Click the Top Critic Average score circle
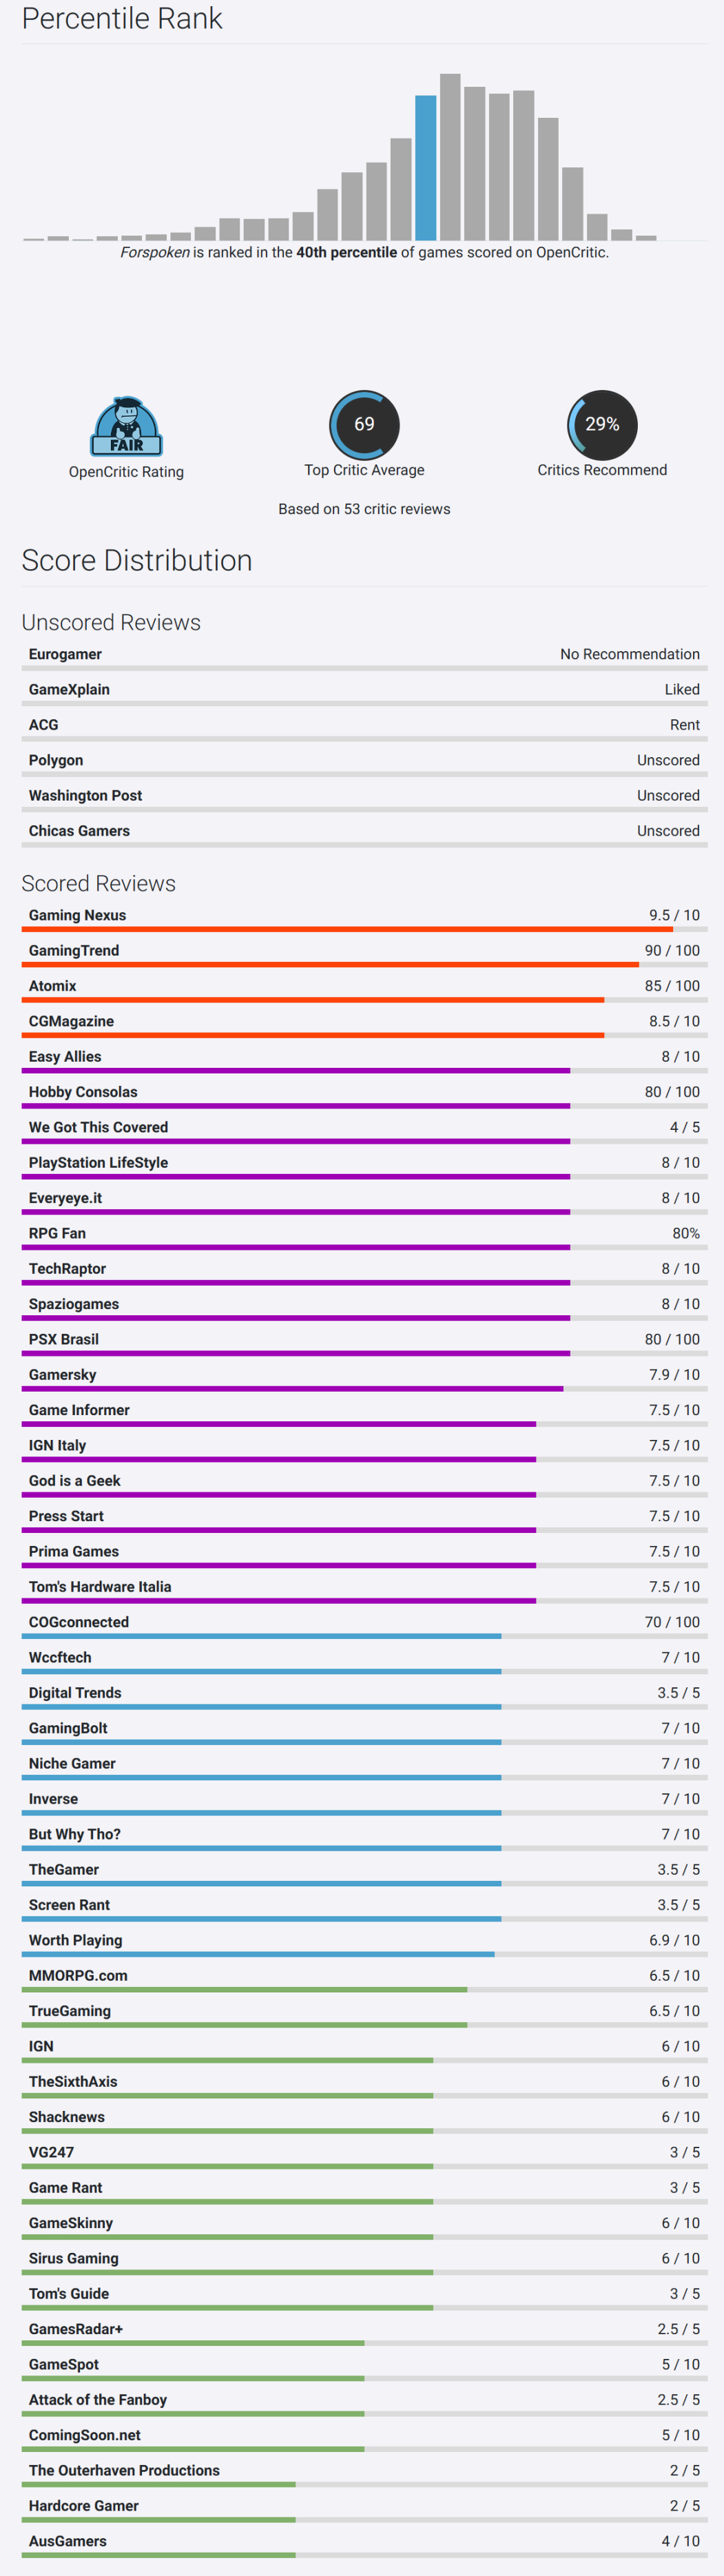The height and width of the screenshot is (2576, 724). click(x=364, y=425)
